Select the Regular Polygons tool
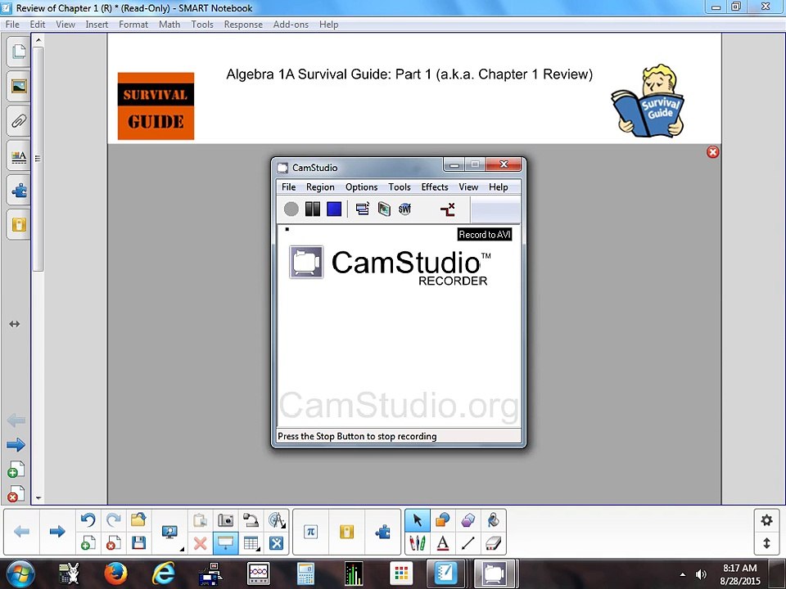786x589 pixels. click(x=468, y=520)
